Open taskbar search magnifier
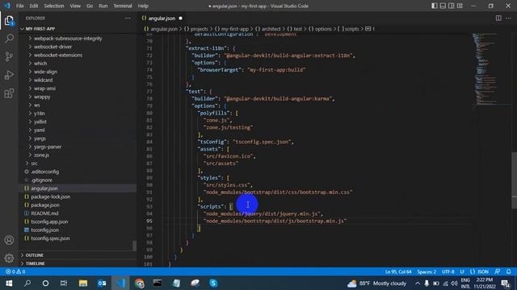 click(x=27, y=283)
